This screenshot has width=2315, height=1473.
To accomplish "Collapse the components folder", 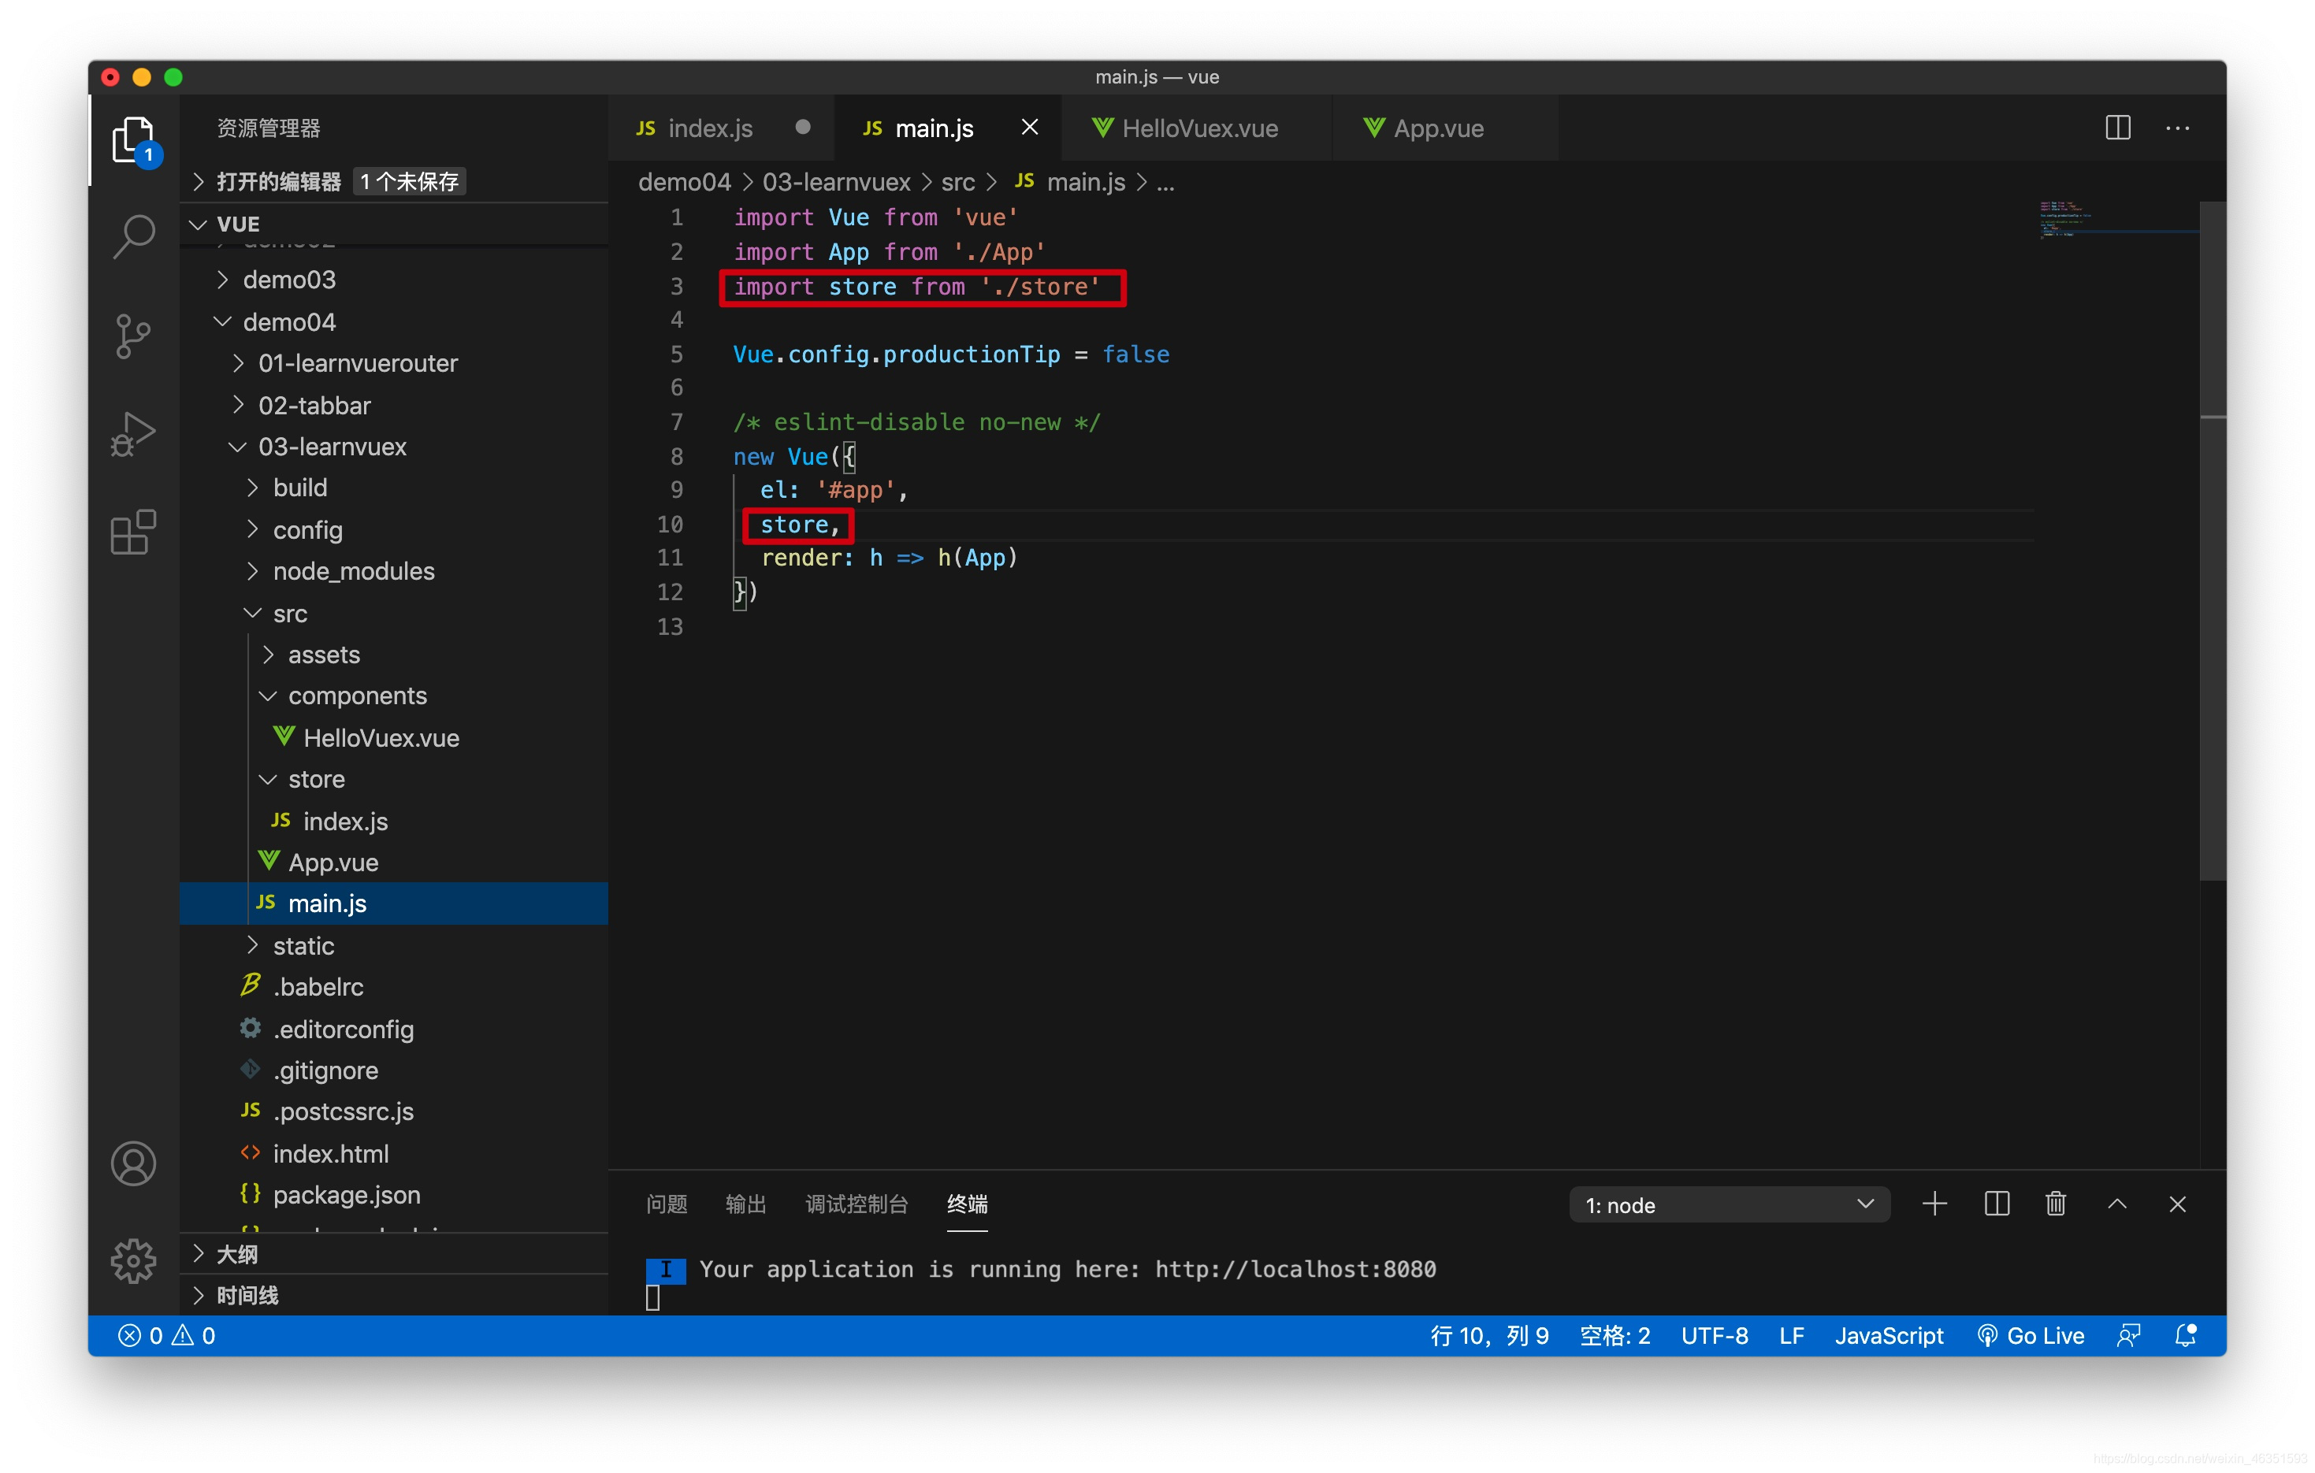I will click(394, 696).
